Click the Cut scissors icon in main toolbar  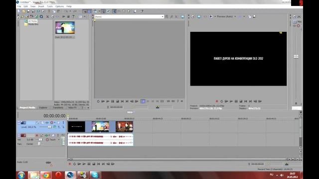(49, 11)
